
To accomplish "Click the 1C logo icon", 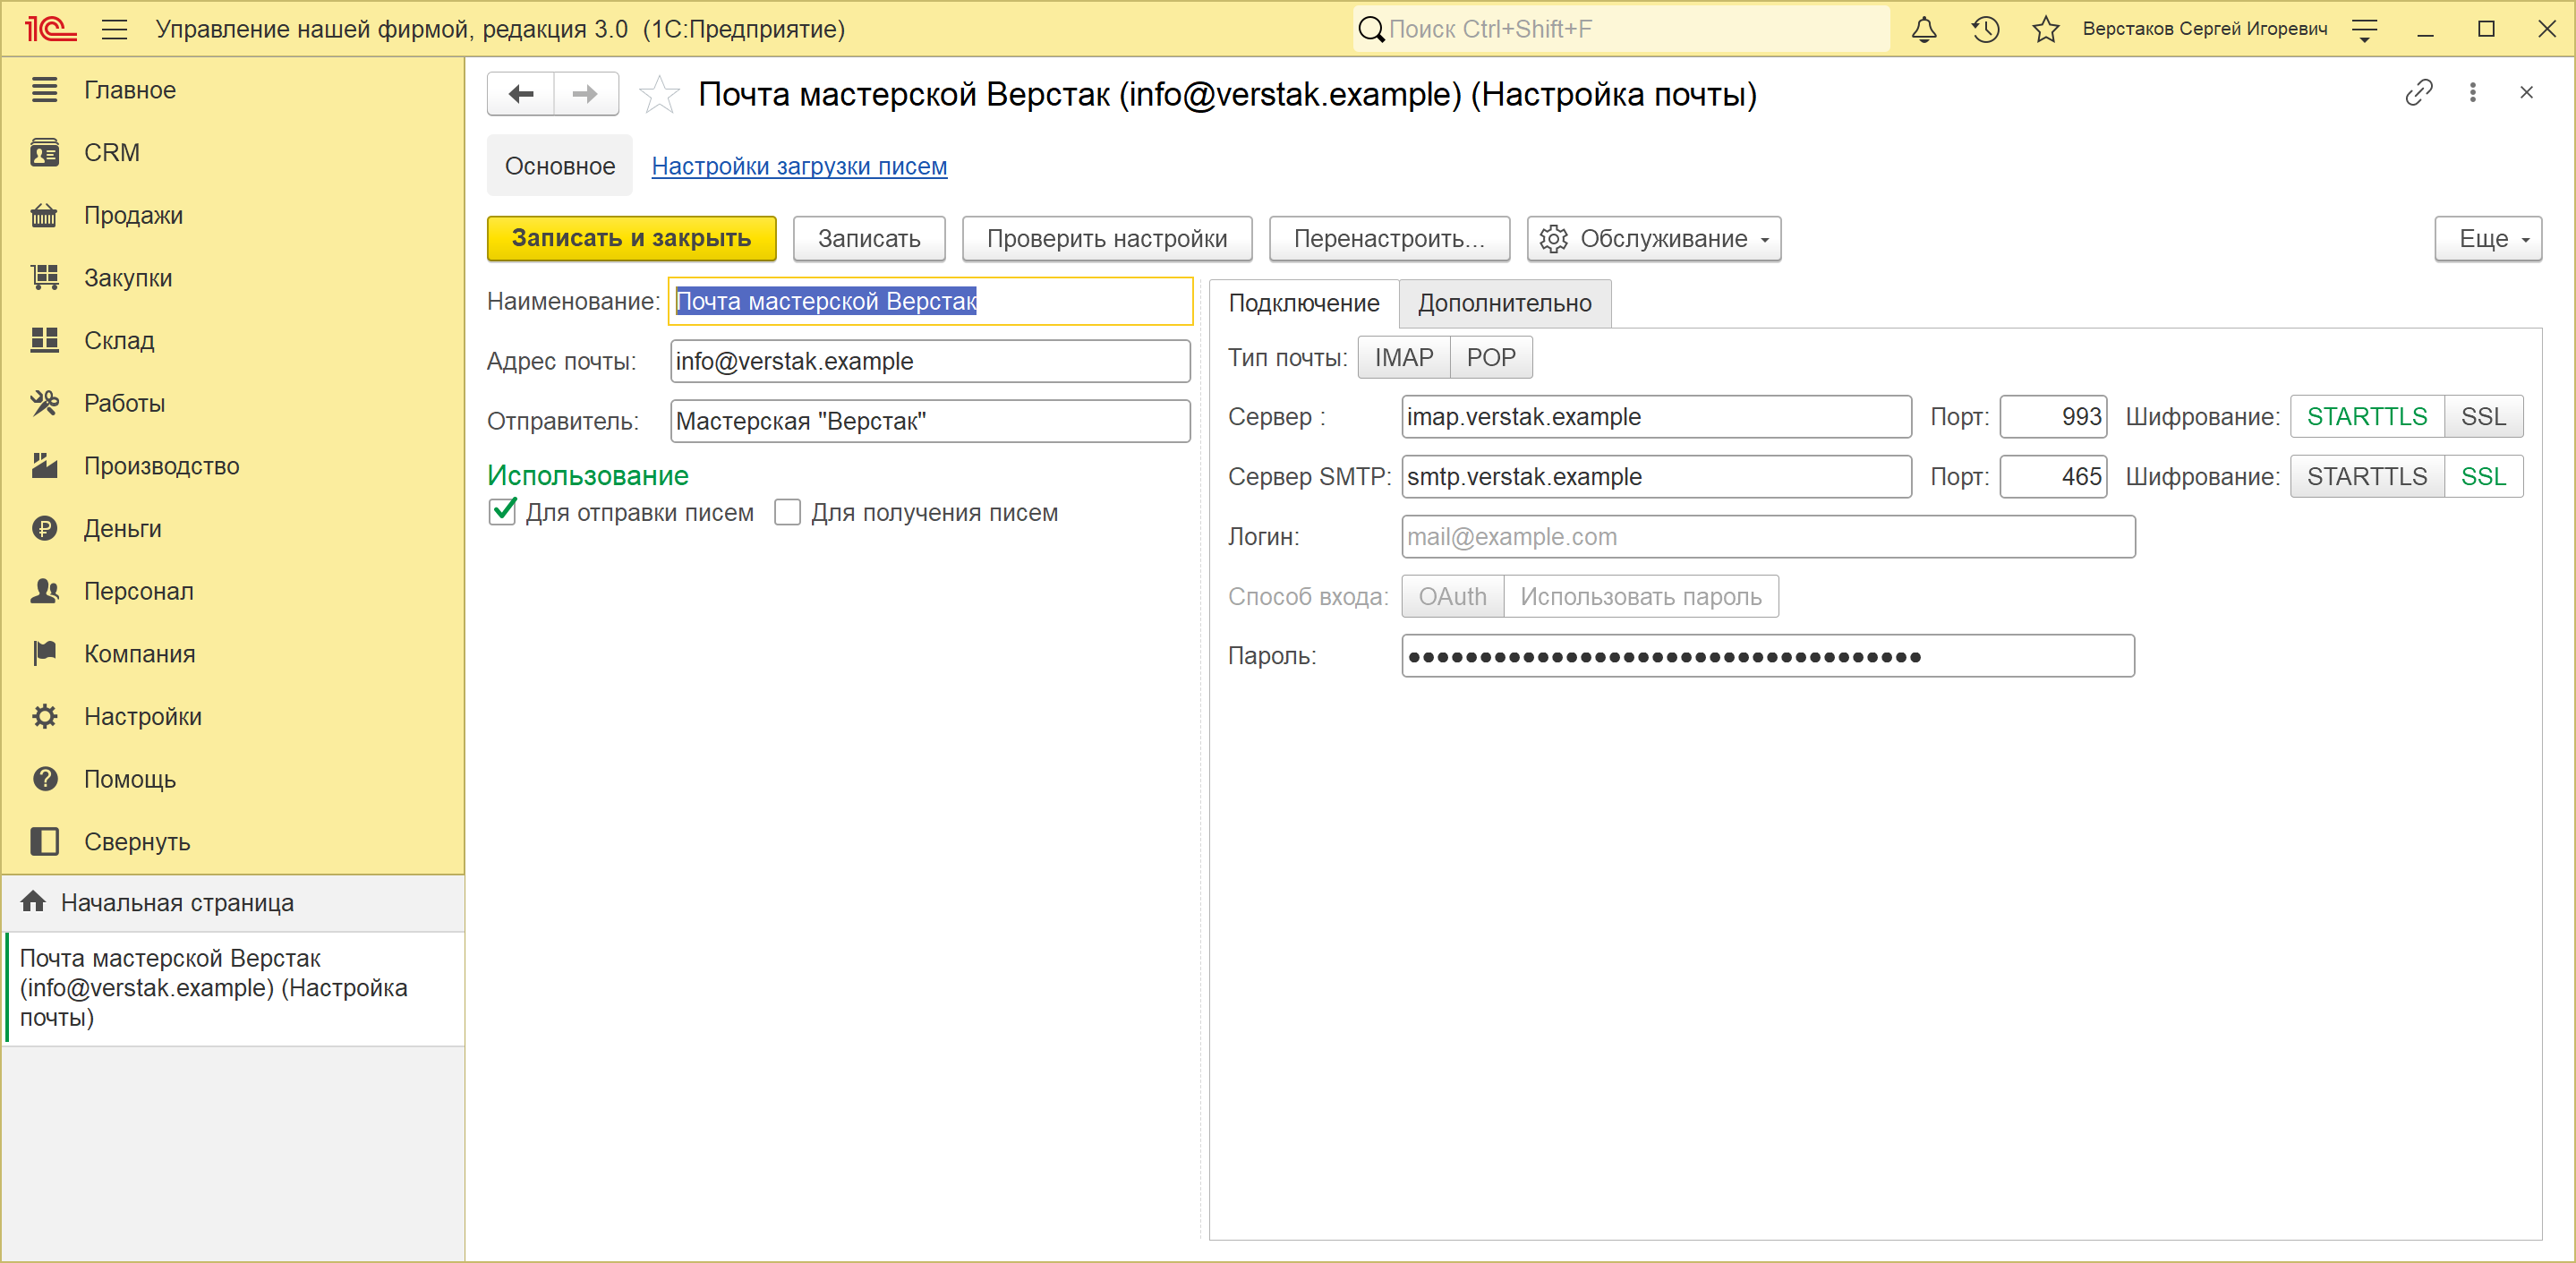I will point(50,29).
